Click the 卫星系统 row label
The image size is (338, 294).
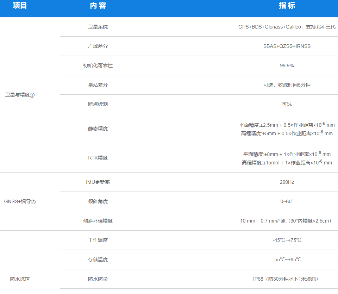coord(98,27)
